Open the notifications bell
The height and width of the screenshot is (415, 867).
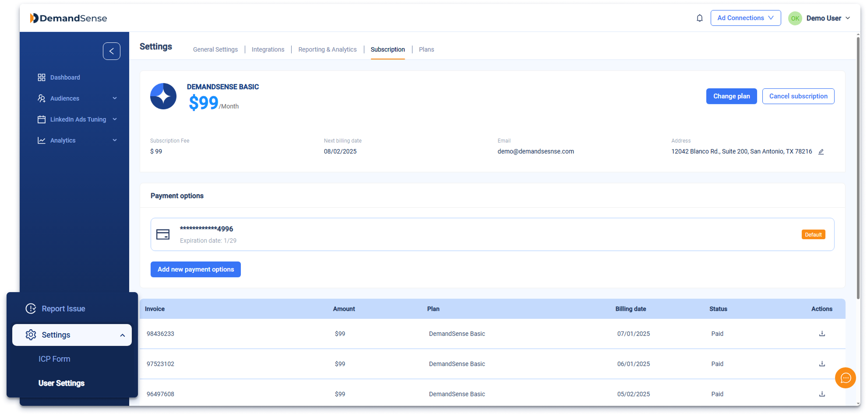(700, 18)
